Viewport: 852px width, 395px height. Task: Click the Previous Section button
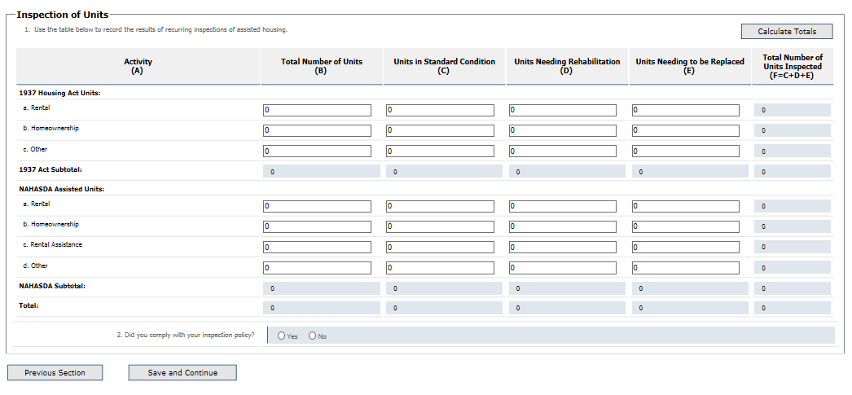[55, 372]
